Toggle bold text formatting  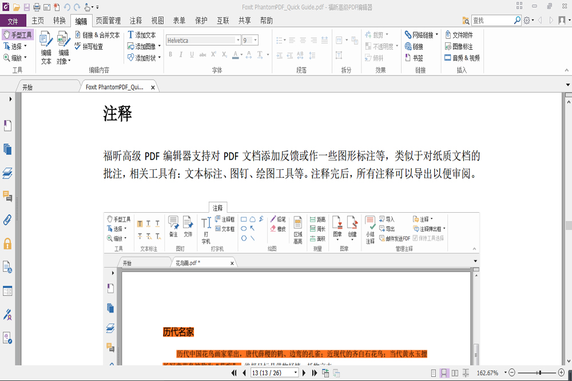coord(170,54)
